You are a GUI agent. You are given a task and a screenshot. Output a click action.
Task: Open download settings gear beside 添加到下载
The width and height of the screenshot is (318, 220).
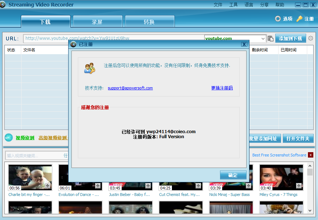point(310,38)
